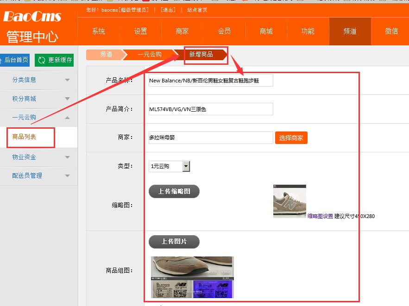Image resolution: width=409 pixels, height=306 pixels.
Task: Focus the 产品名称 input field
Action: 211,81
